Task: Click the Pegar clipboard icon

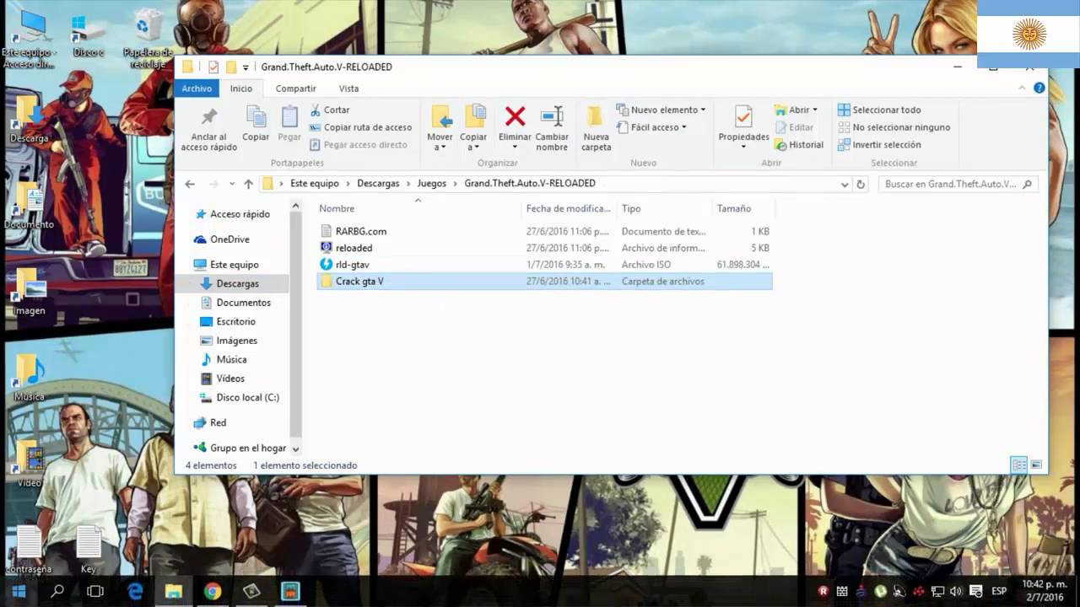Action: tap(289, 116)
